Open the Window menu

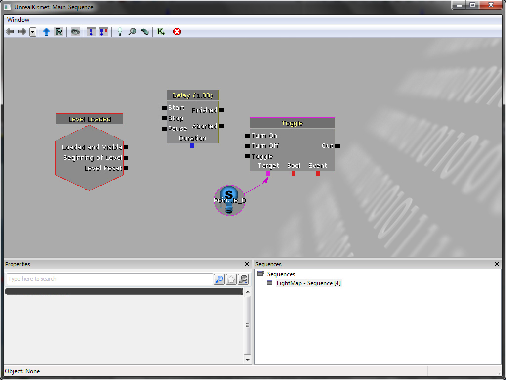pos(18,20)
